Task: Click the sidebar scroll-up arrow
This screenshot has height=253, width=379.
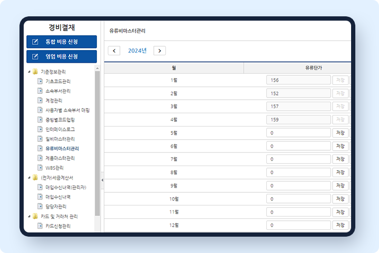Action: click(x=97, y=69)
